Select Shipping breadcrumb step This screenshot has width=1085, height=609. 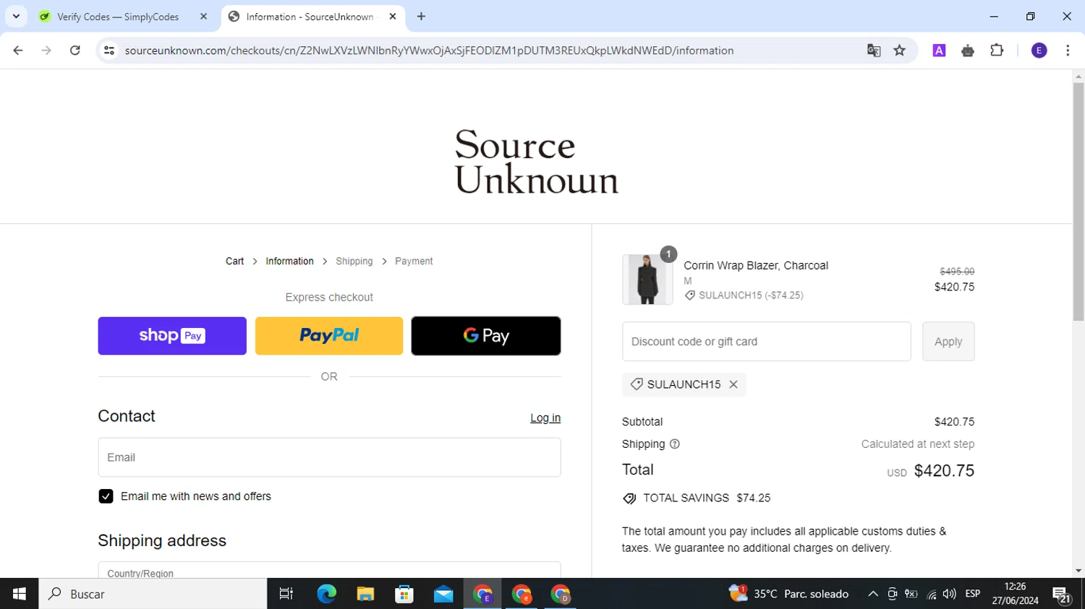pyautogui.click(x=354, y=262)
